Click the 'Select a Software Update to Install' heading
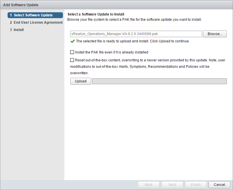 [96, 14]
